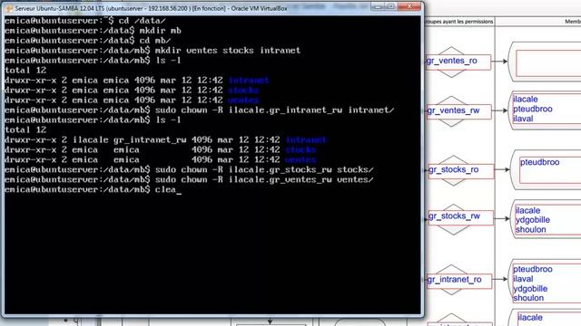Select the gr_ventes_ro box in the diagram

coord(458,62)
